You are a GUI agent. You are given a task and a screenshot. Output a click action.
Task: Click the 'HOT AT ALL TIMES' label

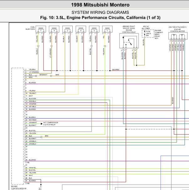point(146,27)
